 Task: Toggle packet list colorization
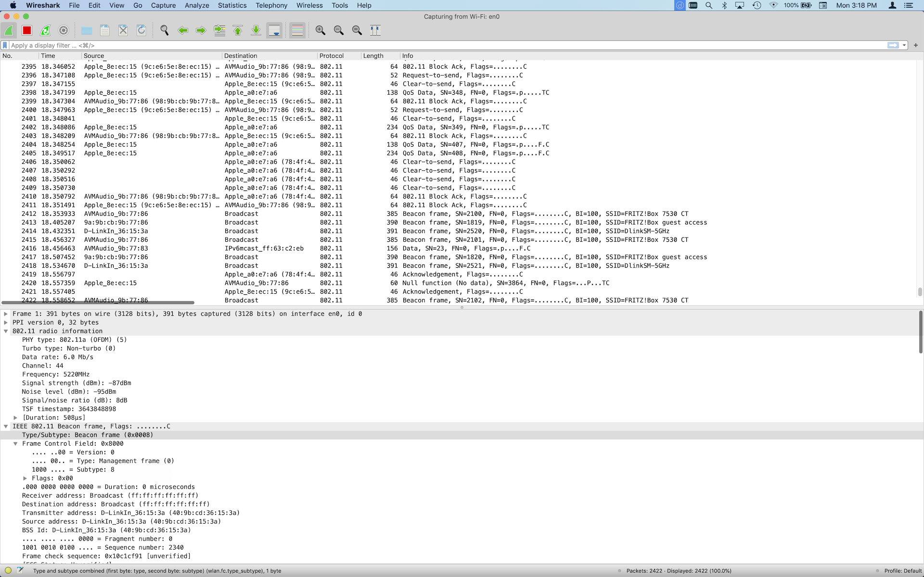297,30
